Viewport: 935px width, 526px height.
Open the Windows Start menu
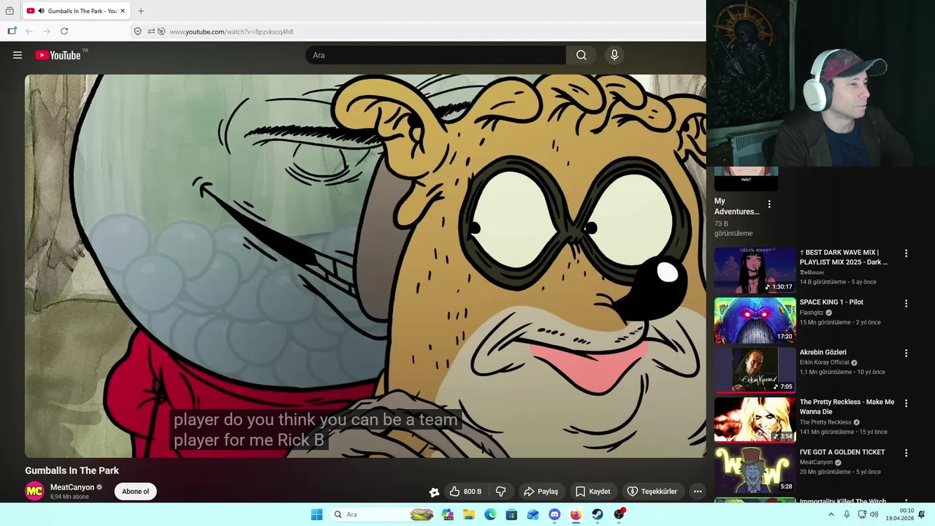[316, 514]
